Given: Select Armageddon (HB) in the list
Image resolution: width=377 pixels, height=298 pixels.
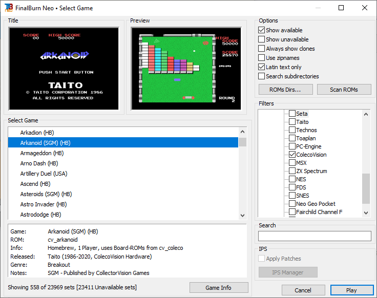Looking at the screenshot, I should pyautogui.click(x=123, y=153).
